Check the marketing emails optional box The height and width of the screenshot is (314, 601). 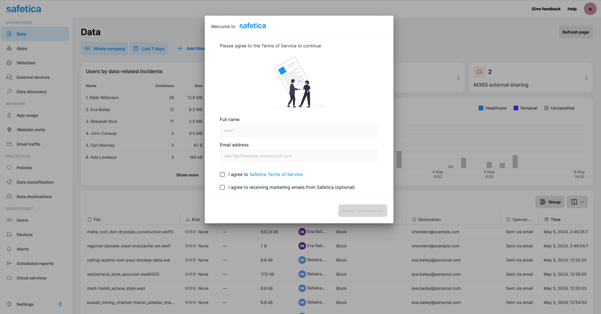click(x=222, y=187)
